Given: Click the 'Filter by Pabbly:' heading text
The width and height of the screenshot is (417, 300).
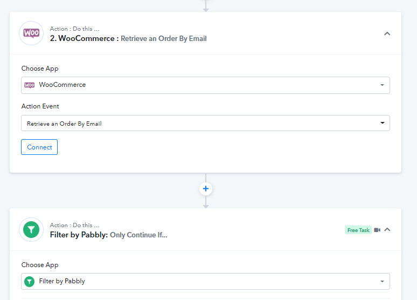Looking at the screenshot, I should click(x=79, y=235).
